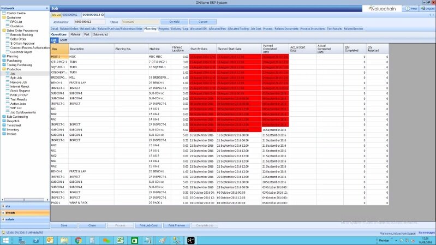Click the Print Job Card button

[148, 225]
